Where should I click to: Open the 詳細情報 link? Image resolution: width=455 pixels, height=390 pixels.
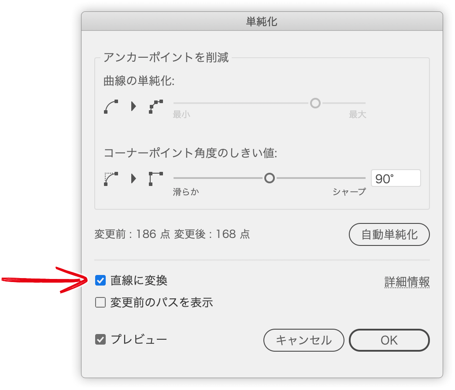pyautogui.click(x=407, y=282)
